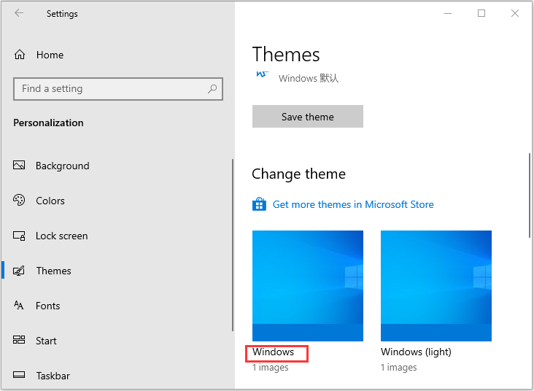
Task: Focus the Find a setting search box
Action: coord(118,89)
